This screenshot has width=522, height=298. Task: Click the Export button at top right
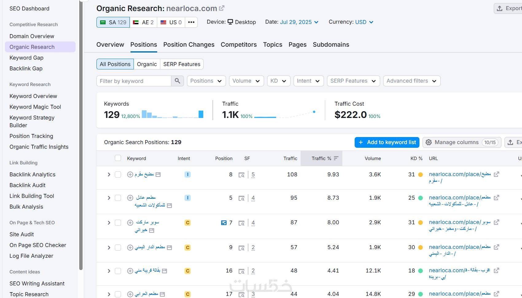tap(508, 8)
